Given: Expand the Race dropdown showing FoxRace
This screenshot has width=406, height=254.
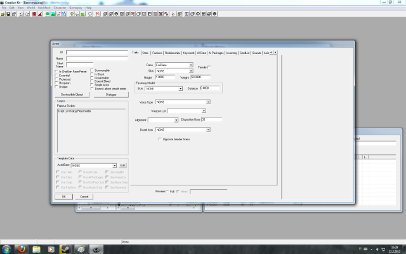Looking at the screenshot, I should point(190,65).
